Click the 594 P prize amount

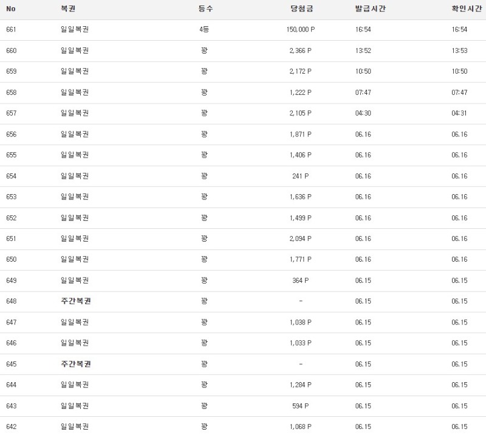coord(301,406)
